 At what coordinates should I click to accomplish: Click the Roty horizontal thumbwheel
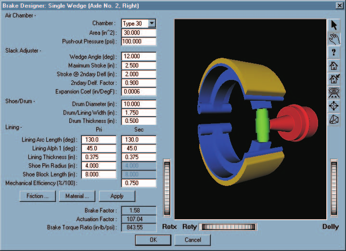[x=229, y=227]
